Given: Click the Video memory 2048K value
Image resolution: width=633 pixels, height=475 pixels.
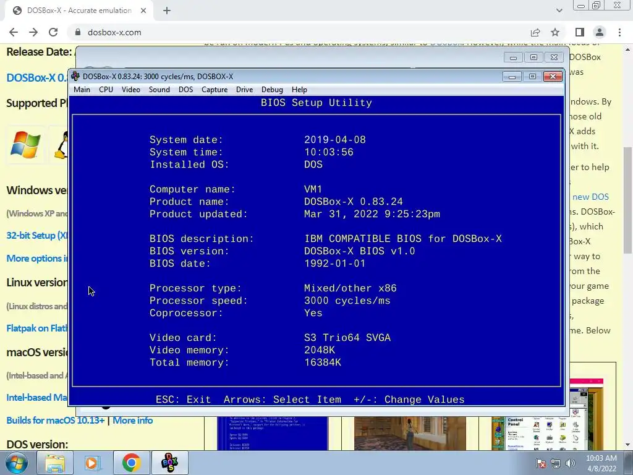Looking at the screenshot, I should (320, 350).
